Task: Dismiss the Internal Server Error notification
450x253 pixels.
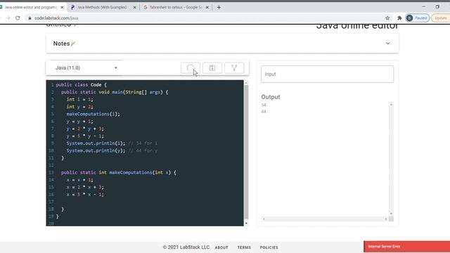Action: click(x=406, y=247)
